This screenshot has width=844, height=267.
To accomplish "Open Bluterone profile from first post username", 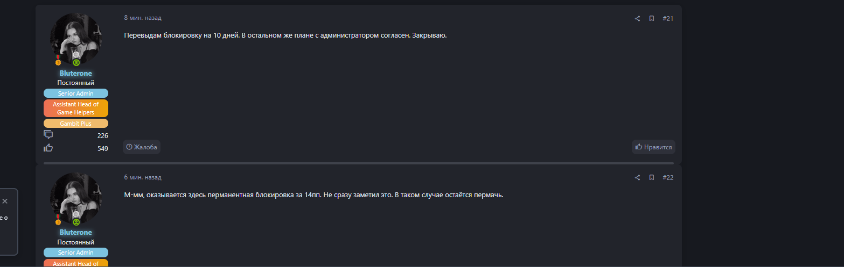I will (x=76, y=73).
